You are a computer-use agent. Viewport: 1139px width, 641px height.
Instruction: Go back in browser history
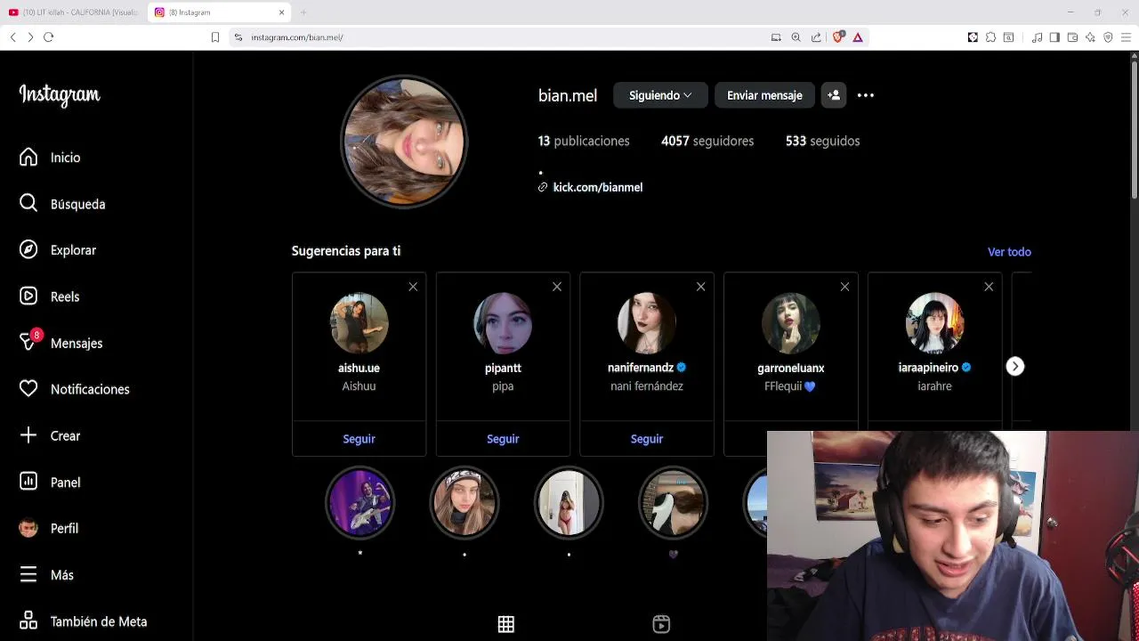tap(12, 37)
